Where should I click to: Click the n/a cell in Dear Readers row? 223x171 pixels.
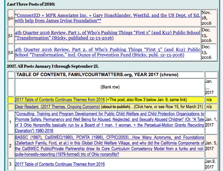[209, 106]
